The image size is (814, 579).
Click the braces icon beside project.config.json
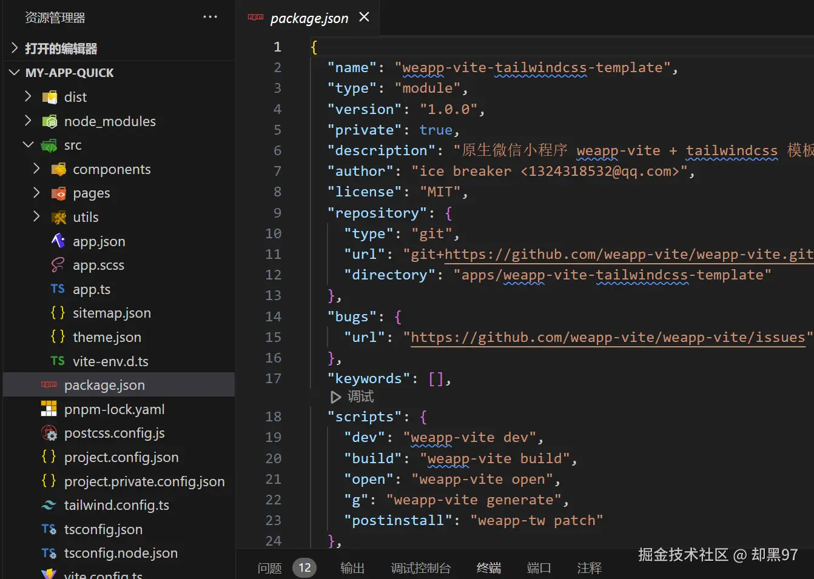49,457
